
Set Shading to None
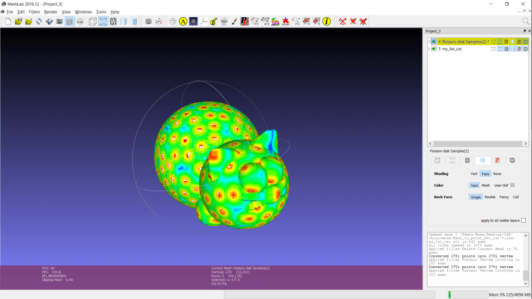click(497, 173)
